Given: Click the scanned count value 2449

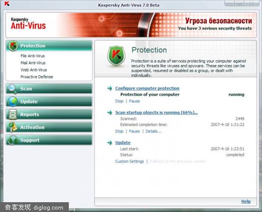Looking at the screenshot, I should (x=240, y=119).
